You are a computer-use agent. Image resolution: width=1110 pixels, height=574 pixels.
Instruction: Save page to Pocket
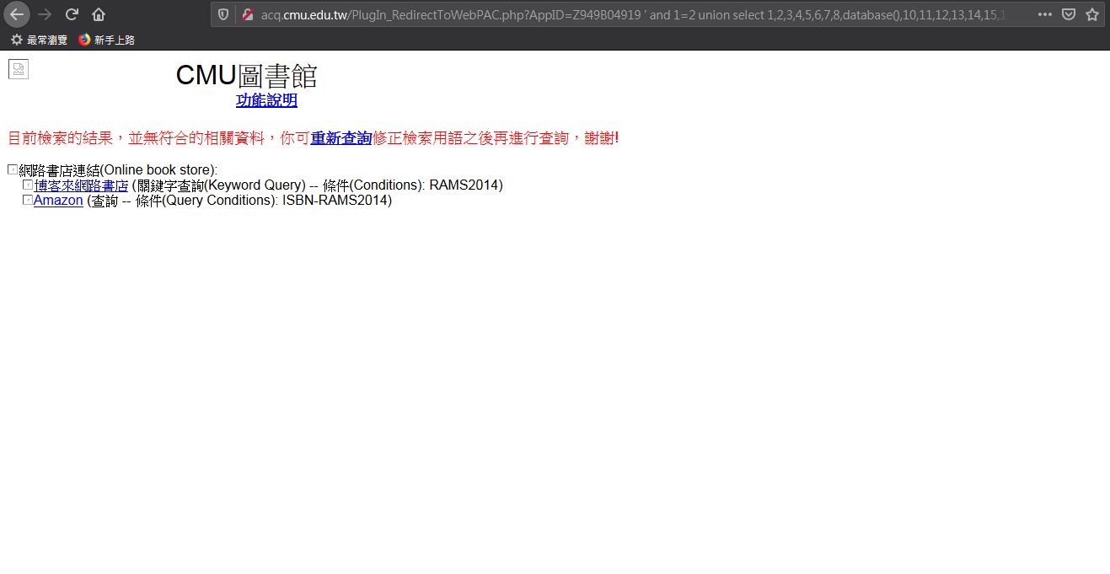[x=1068, y=14]
